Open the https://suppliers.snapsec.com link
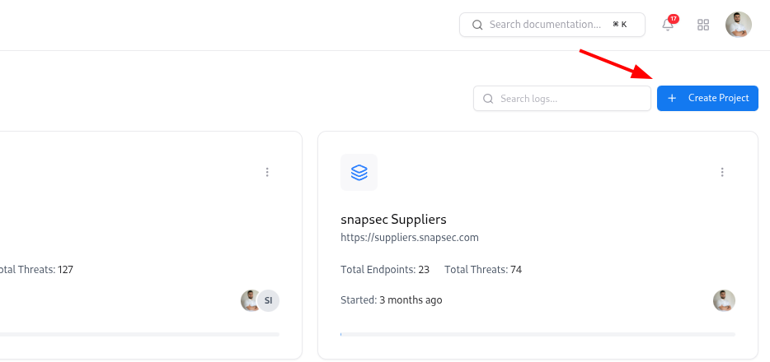Viewport: 770px width, 362px height. tap(410, 238)
